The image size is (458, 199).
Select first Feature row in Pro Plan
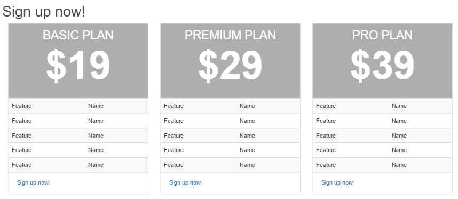pos(382,106)
